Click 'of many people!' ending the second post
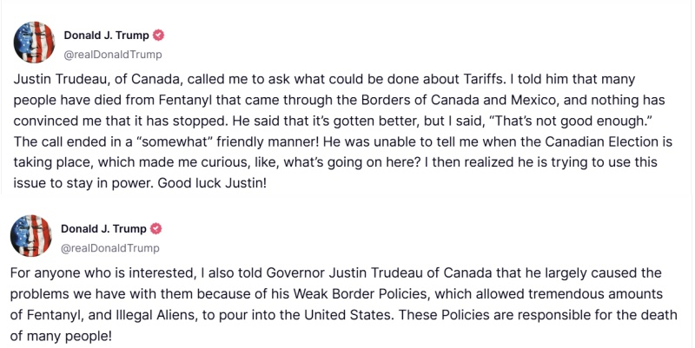695x348 pixels. pyautogui.click(x=61, y=337)
